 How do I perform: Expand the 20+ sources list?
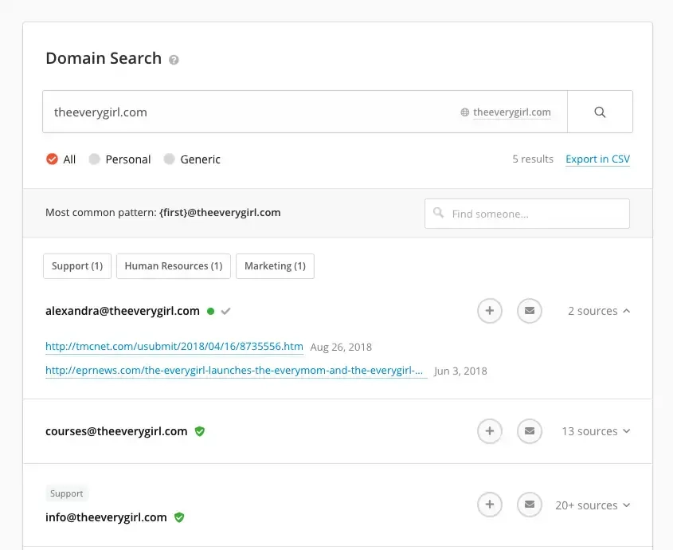point(593,505)
